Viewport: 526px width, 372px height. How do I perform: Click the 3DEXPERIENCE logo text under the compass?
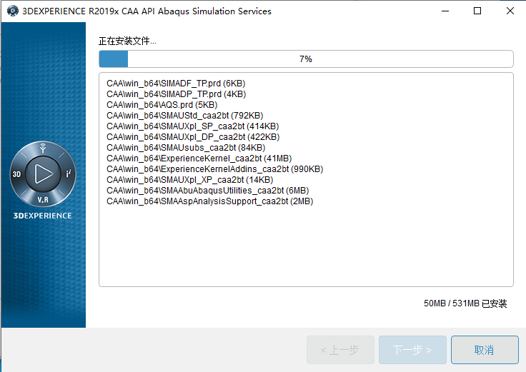(42, 216)
